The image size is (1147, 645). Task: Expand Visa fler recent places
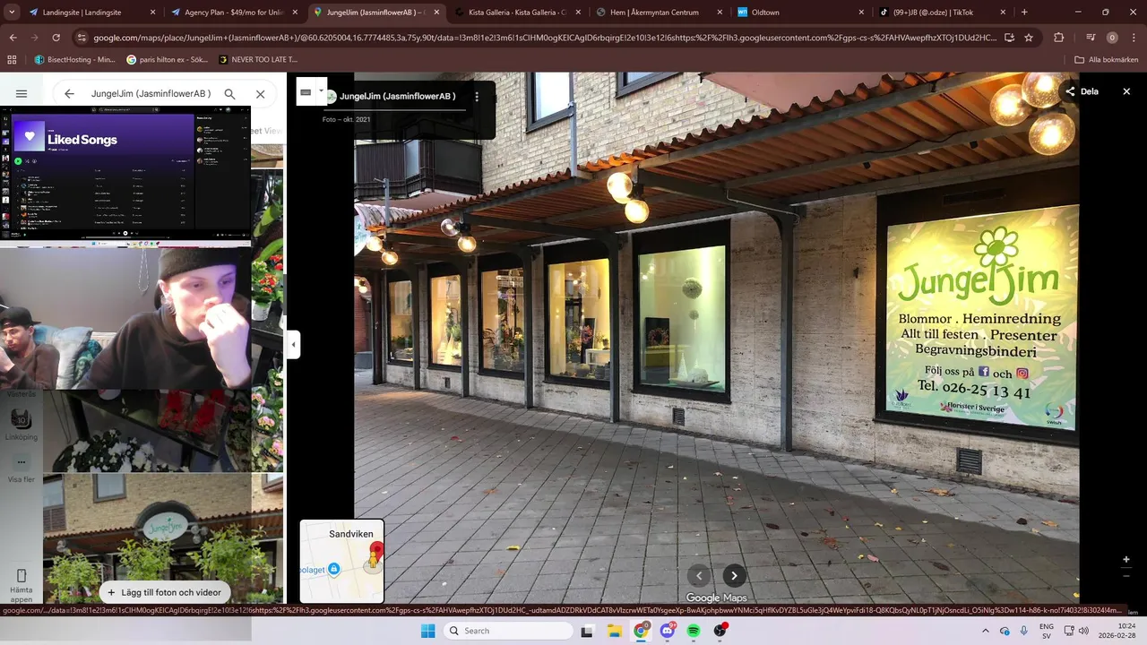22,469
